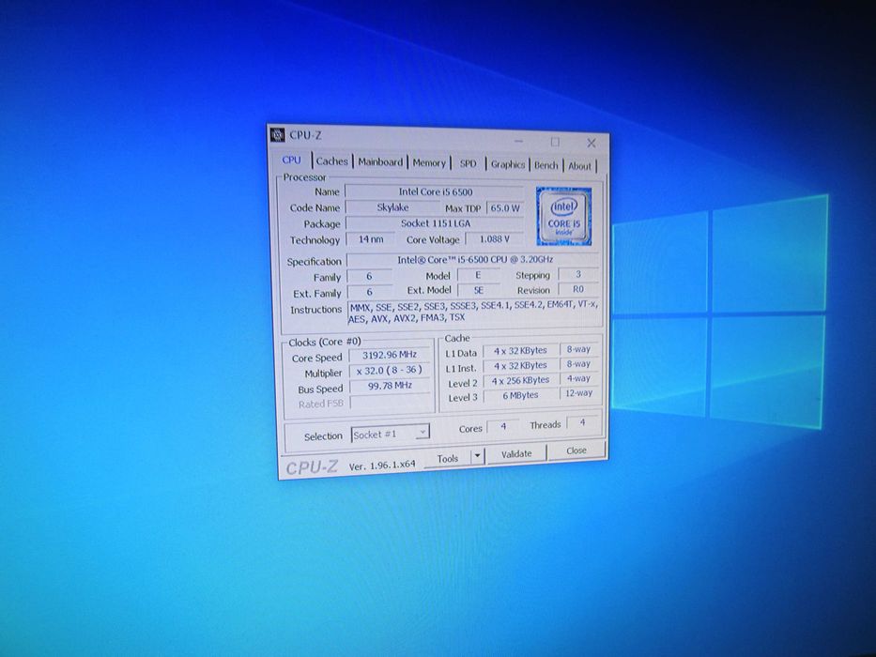Click the L1 Data 4 x 32 KBytes value
The width and height of the screenshot is (876, 657).
coord(520,351)
